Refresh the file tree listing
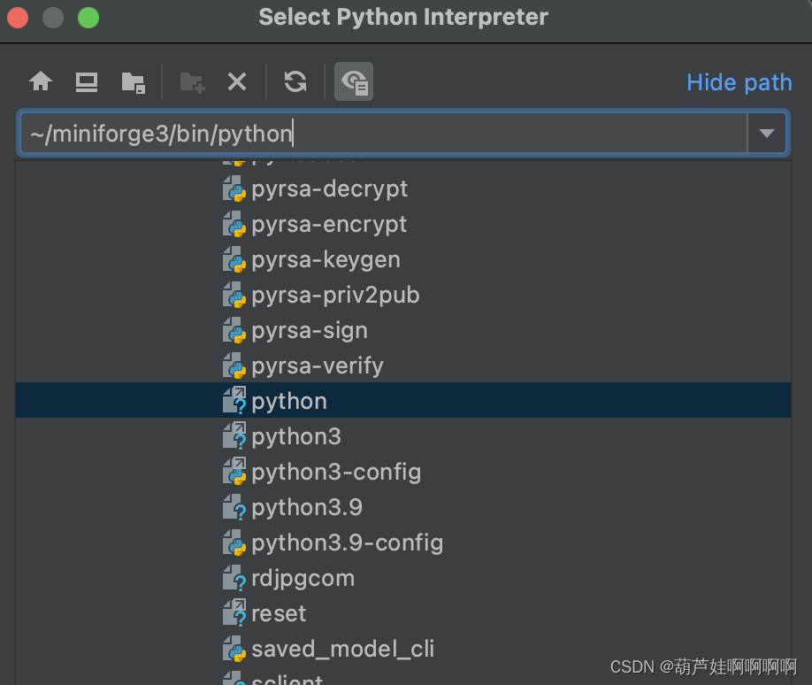The width and height of the screenshot is (812, 685). click(295, 82)
